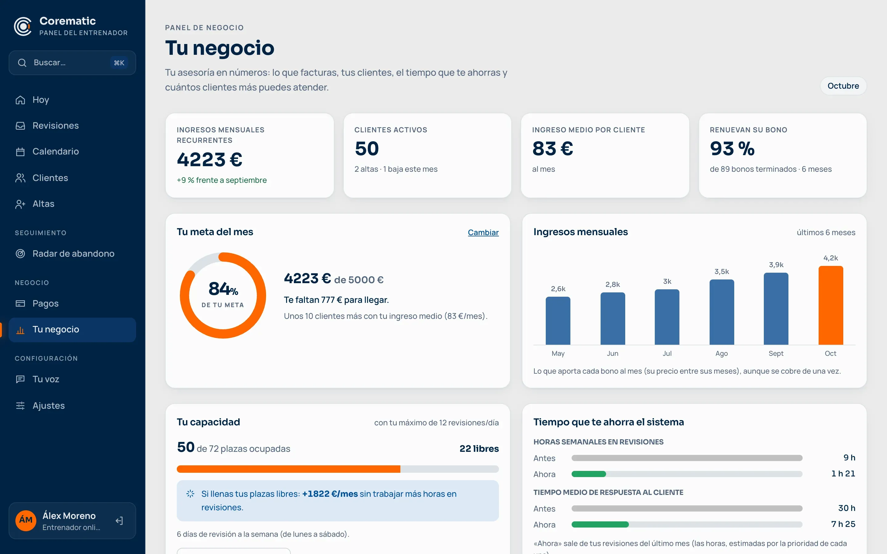Click the Radar de abandono target icon
Viewport: 887px width, 554px height.
point(20,254)
